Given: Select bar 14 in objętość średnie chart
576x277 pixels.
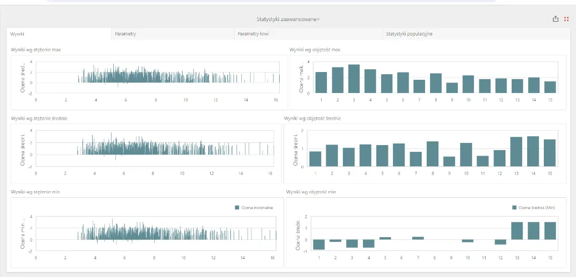Looking at the screenshot, I should (533, 152).
